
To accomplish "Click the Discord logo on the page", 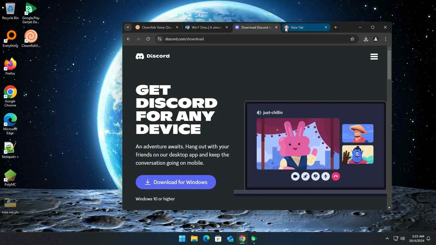I will [x=153, y=56].
